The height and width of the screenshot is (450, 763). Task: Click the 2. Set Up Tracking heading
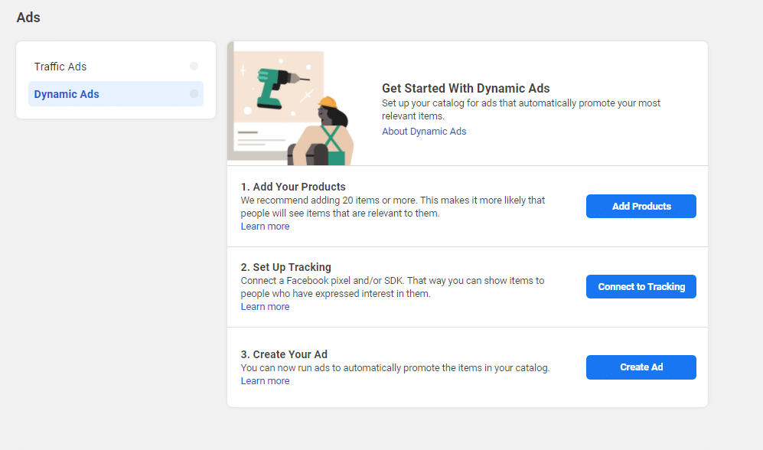click(285, 267)
